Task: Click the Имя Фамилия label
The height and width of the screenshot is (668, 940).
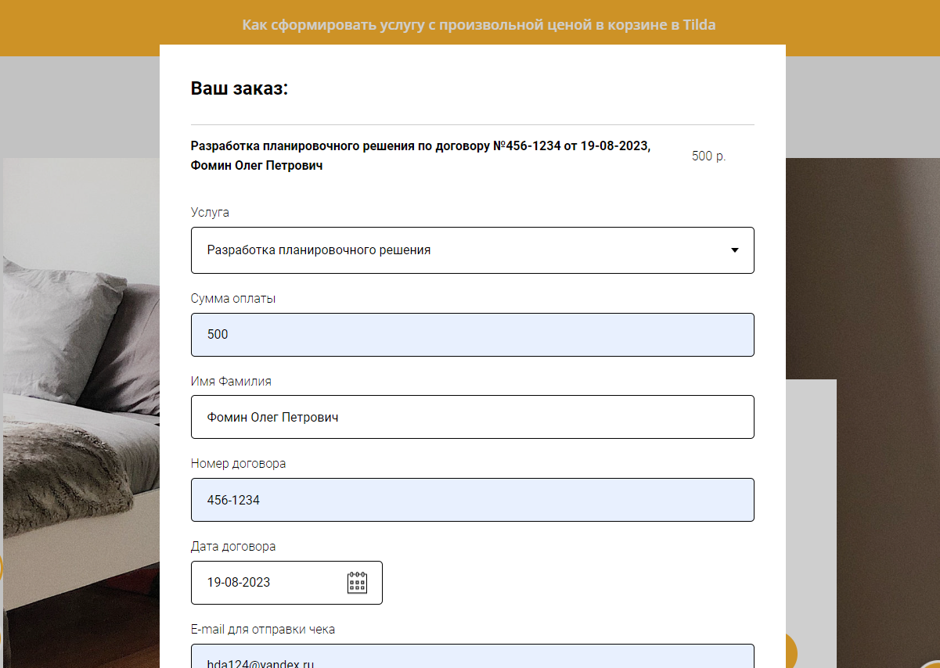Action: coord(231,381)
